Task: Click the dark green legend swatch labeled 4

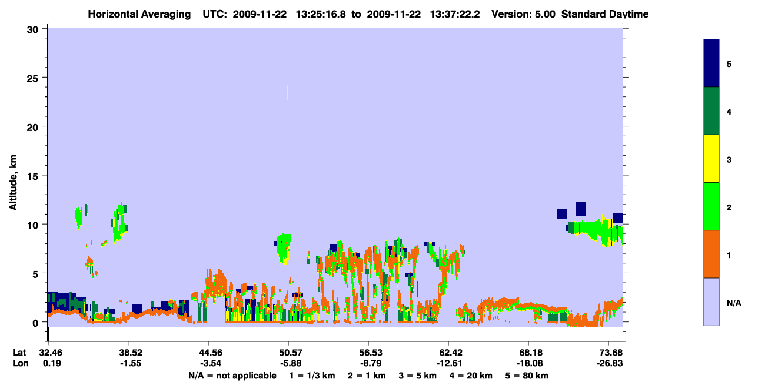Action: click(x=711, y=111)
